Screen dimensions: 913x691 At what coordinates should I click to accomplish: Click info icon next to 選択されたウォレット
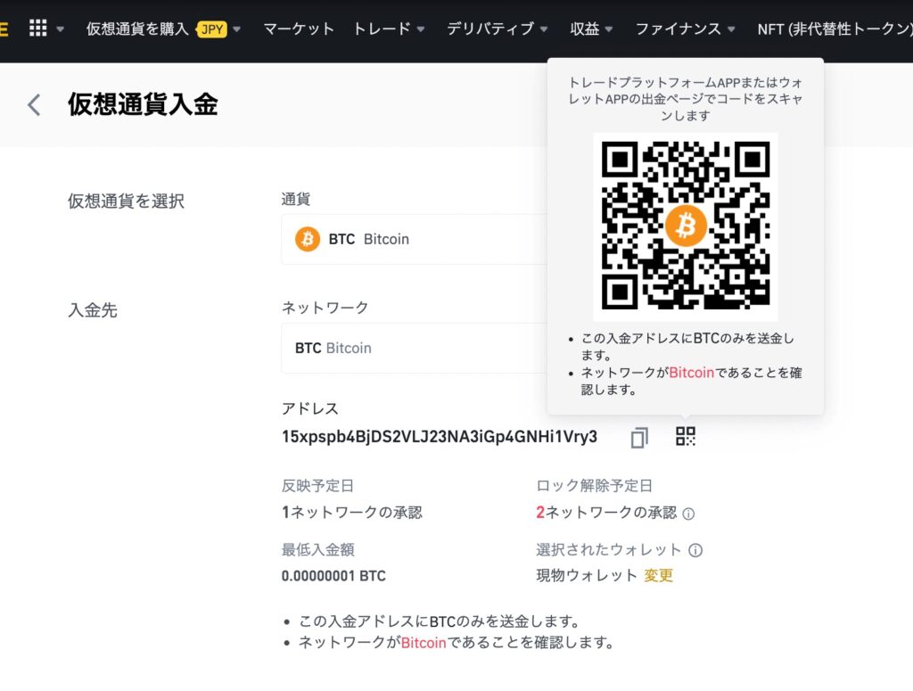(695, 551)
